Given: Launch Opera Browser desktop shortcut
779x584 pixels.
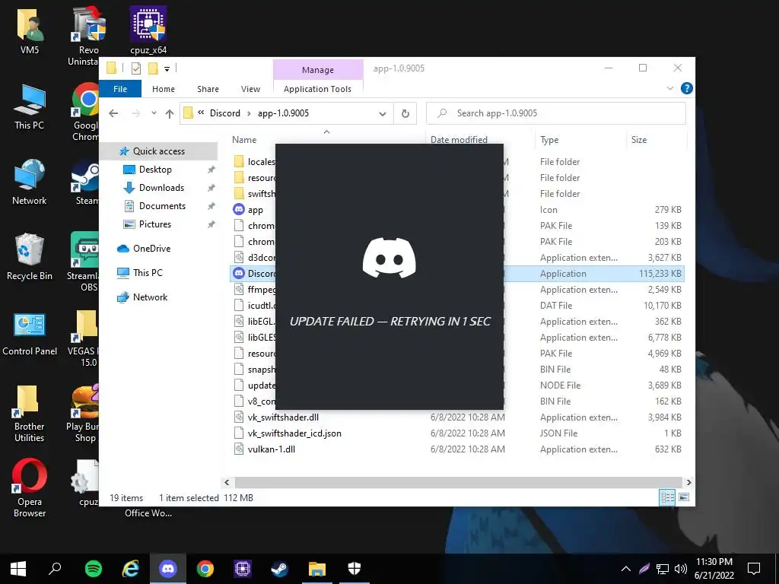Looking at the screenshot, I should click(30, 487).
